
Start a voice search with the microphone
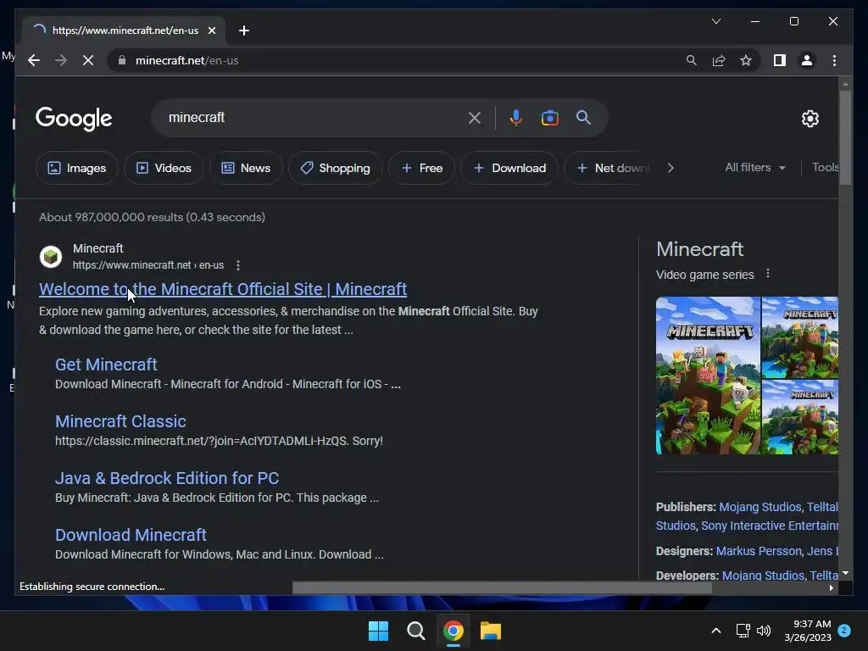[x=515, y=117]
